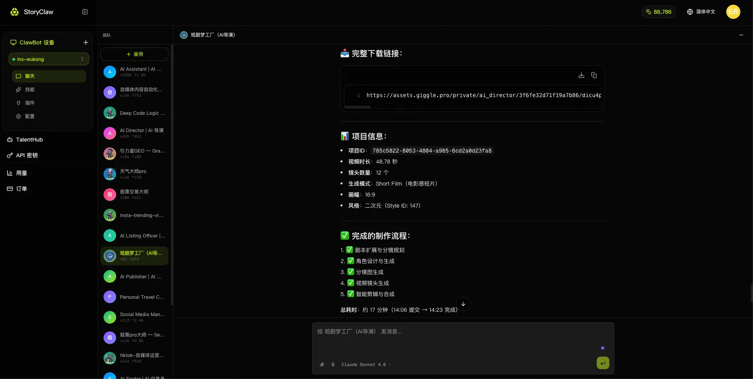Select AI Assistant agent

134,72
